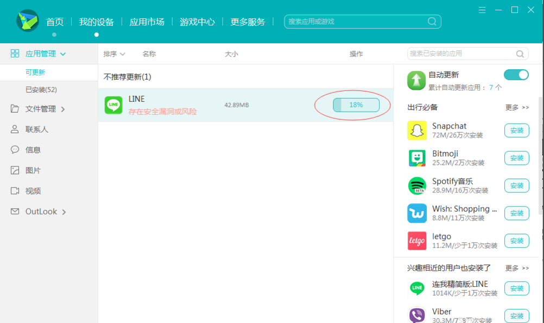This screenshot has height=323, width=544.
Task: Click the Bitmoji app icon
Action: tap(416, 158)
